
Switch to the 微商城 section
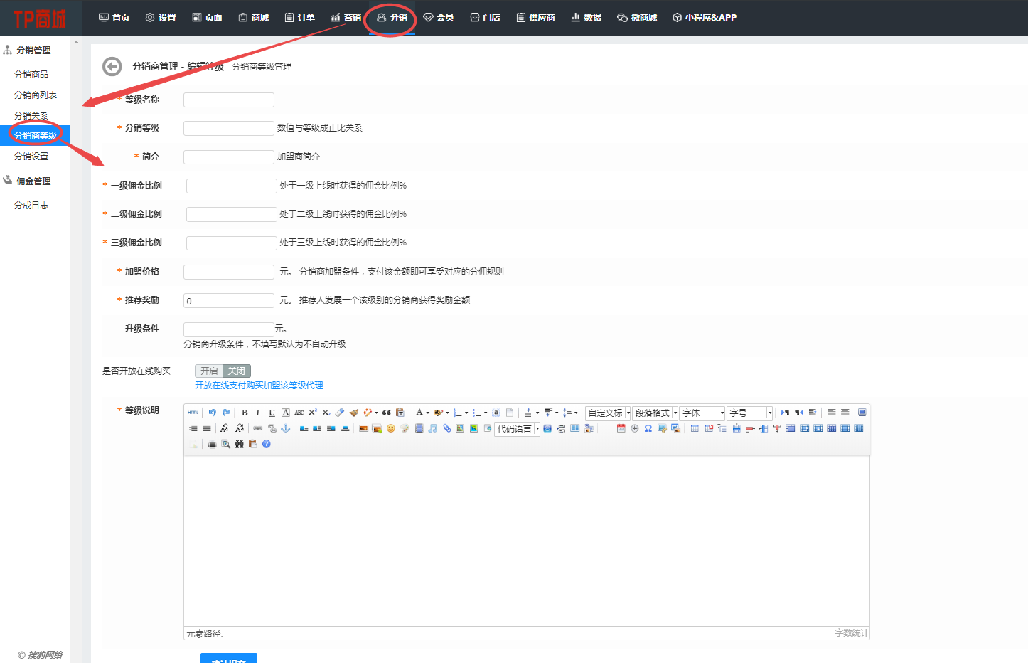636,17
